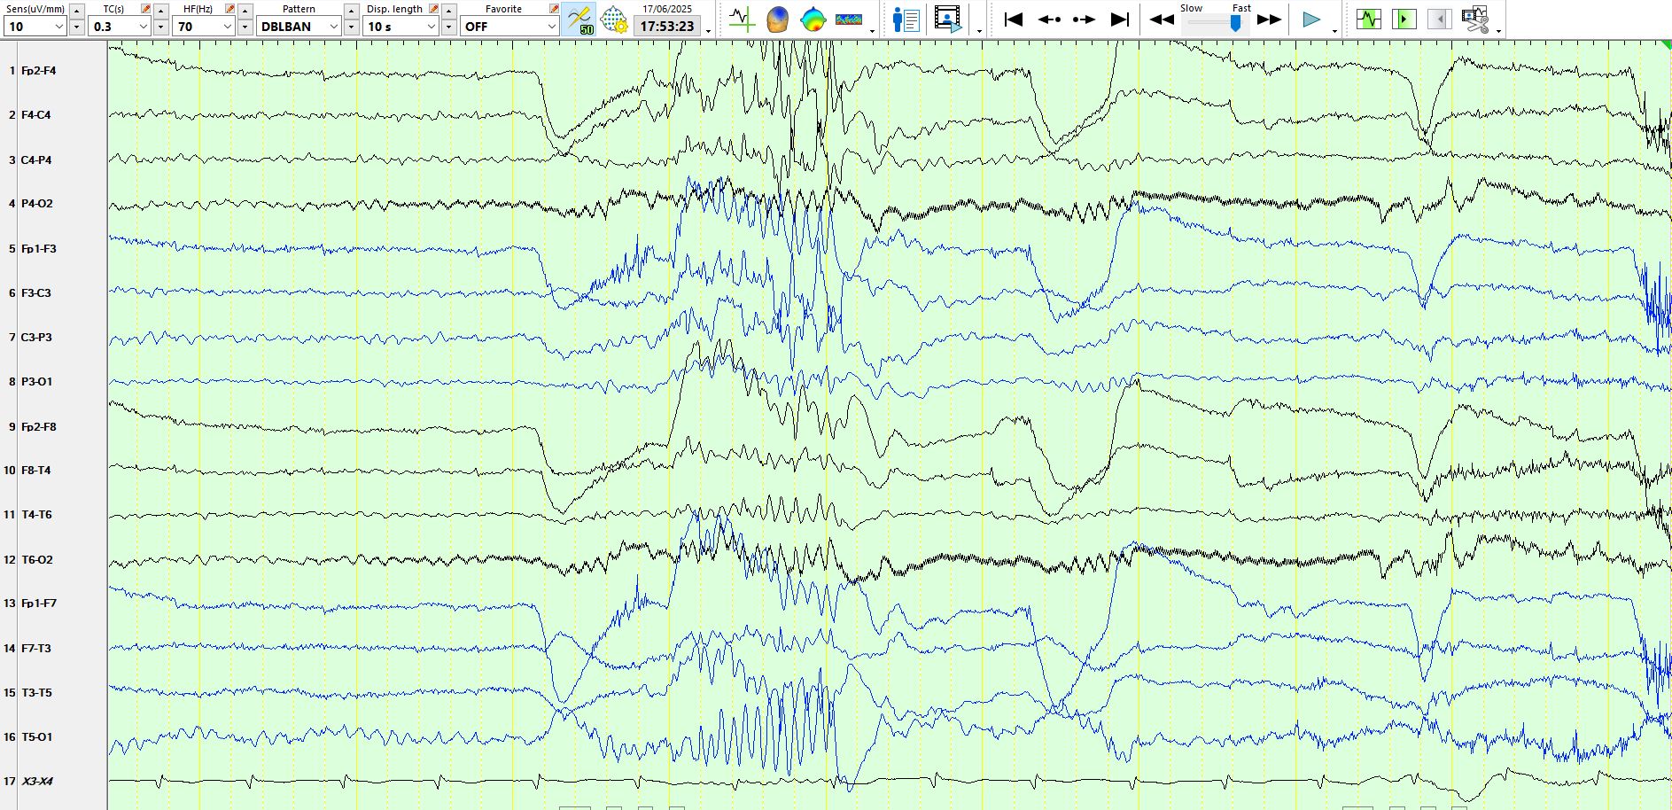The image size is (1672, 810).
Task: Click the fast forward double-arrow button
Action: click(x=1270, y=19)
